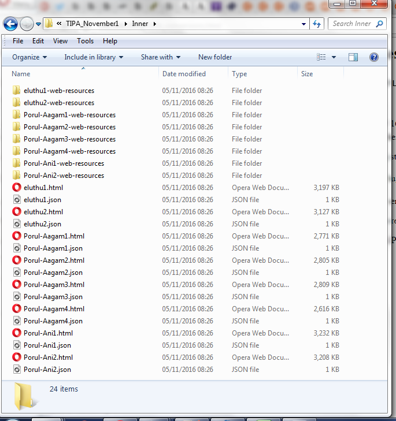Image resolution: width=396 pixels, height=421 pixels.
Task: Select Porul-Aagam4.json file icon
Action: pyautogui.click(x=17, y=321)
